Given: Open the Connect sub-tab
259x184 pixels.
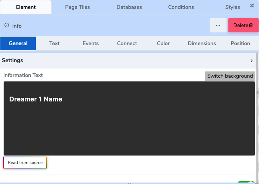Looking at the screenshot, I should pos(127,43).
